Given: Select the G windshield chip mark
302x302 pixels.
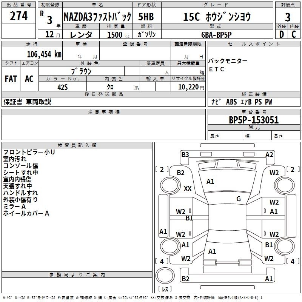Looking at the screenshot, I should tap(239, 199).
